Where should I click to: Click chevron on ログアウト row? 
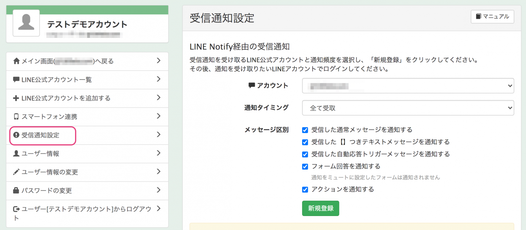tap(158, 209)
